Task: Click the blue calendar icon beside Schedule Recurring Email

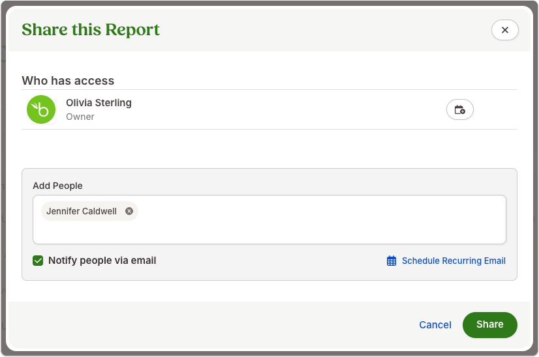Action: pos(392,261)
